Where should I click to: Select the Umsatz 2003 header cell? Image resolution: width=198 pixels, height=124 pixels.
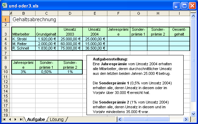pos(70,32)
